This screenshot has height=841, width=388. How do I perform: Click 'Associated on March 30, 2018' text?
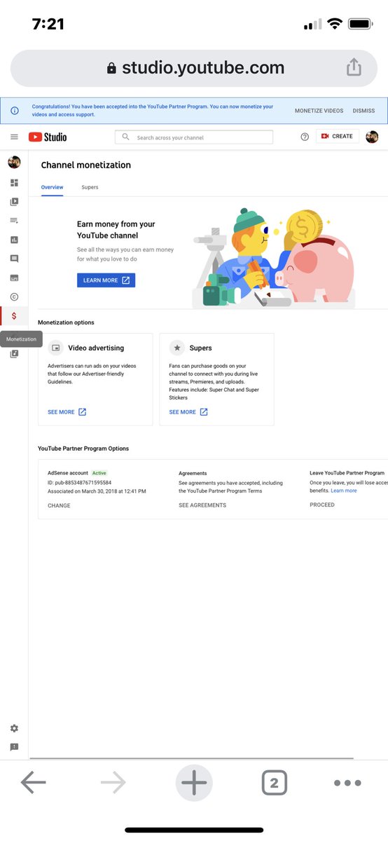click(x=97, y=491)
